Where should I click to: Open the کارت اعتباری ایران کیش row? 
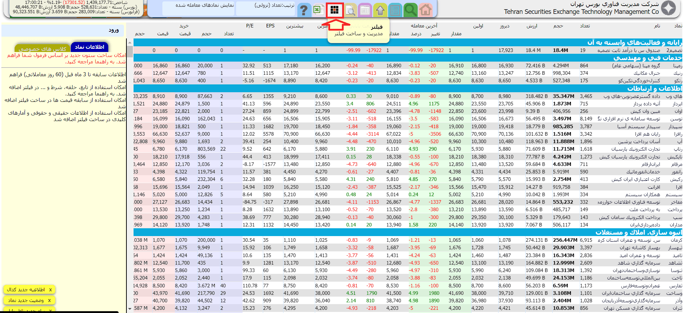click(408, 179)
